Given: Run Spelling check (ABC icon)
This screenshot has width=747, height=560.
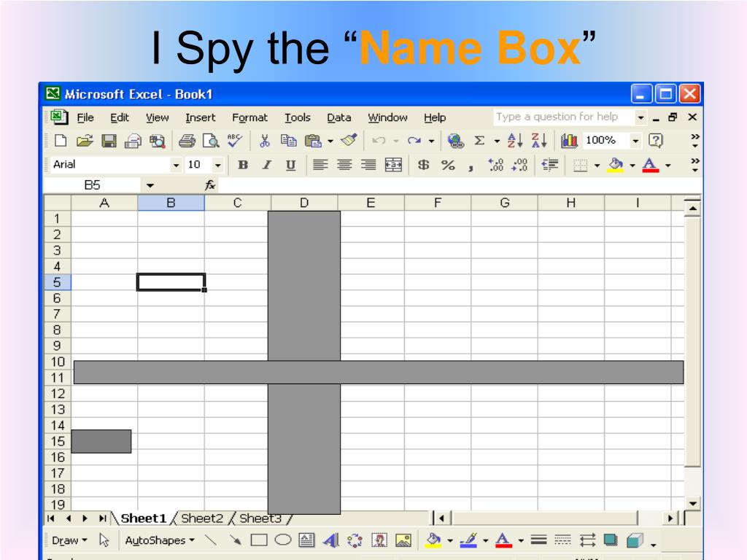Looking at the screenshot, I should 234,141.
